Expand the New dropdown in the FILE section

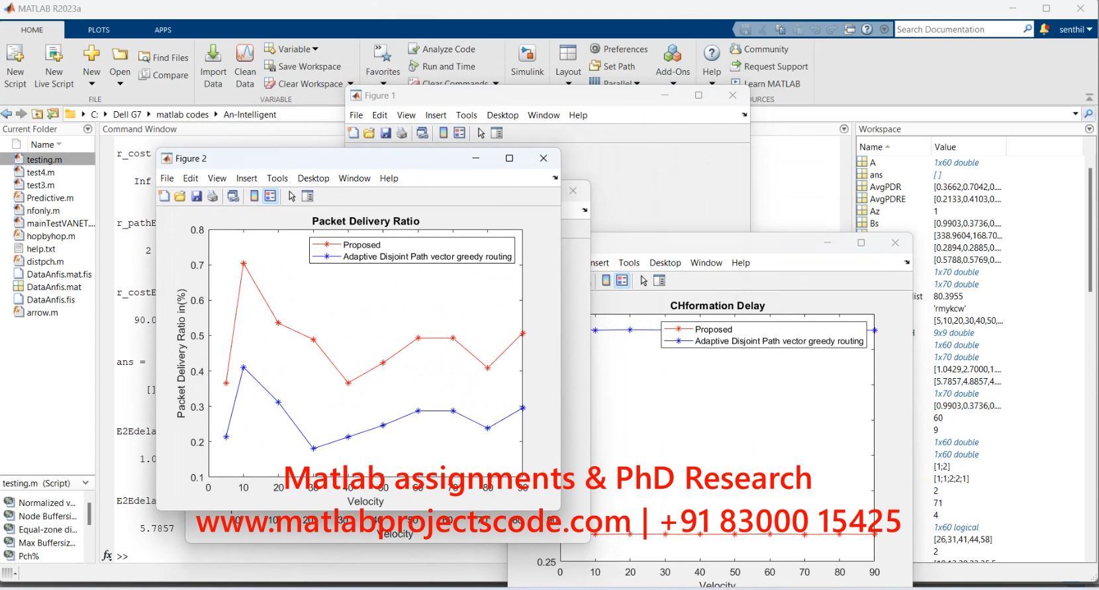tap(91, 84)
